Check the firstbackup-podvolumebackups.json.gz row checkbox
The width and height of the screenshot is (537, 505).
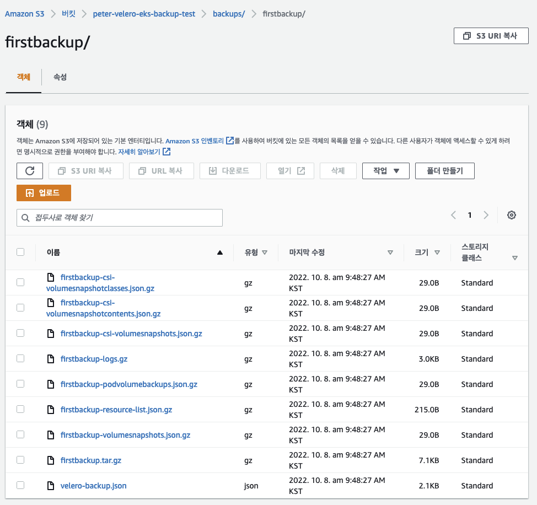pyautogui.click(x=20, y=384)
